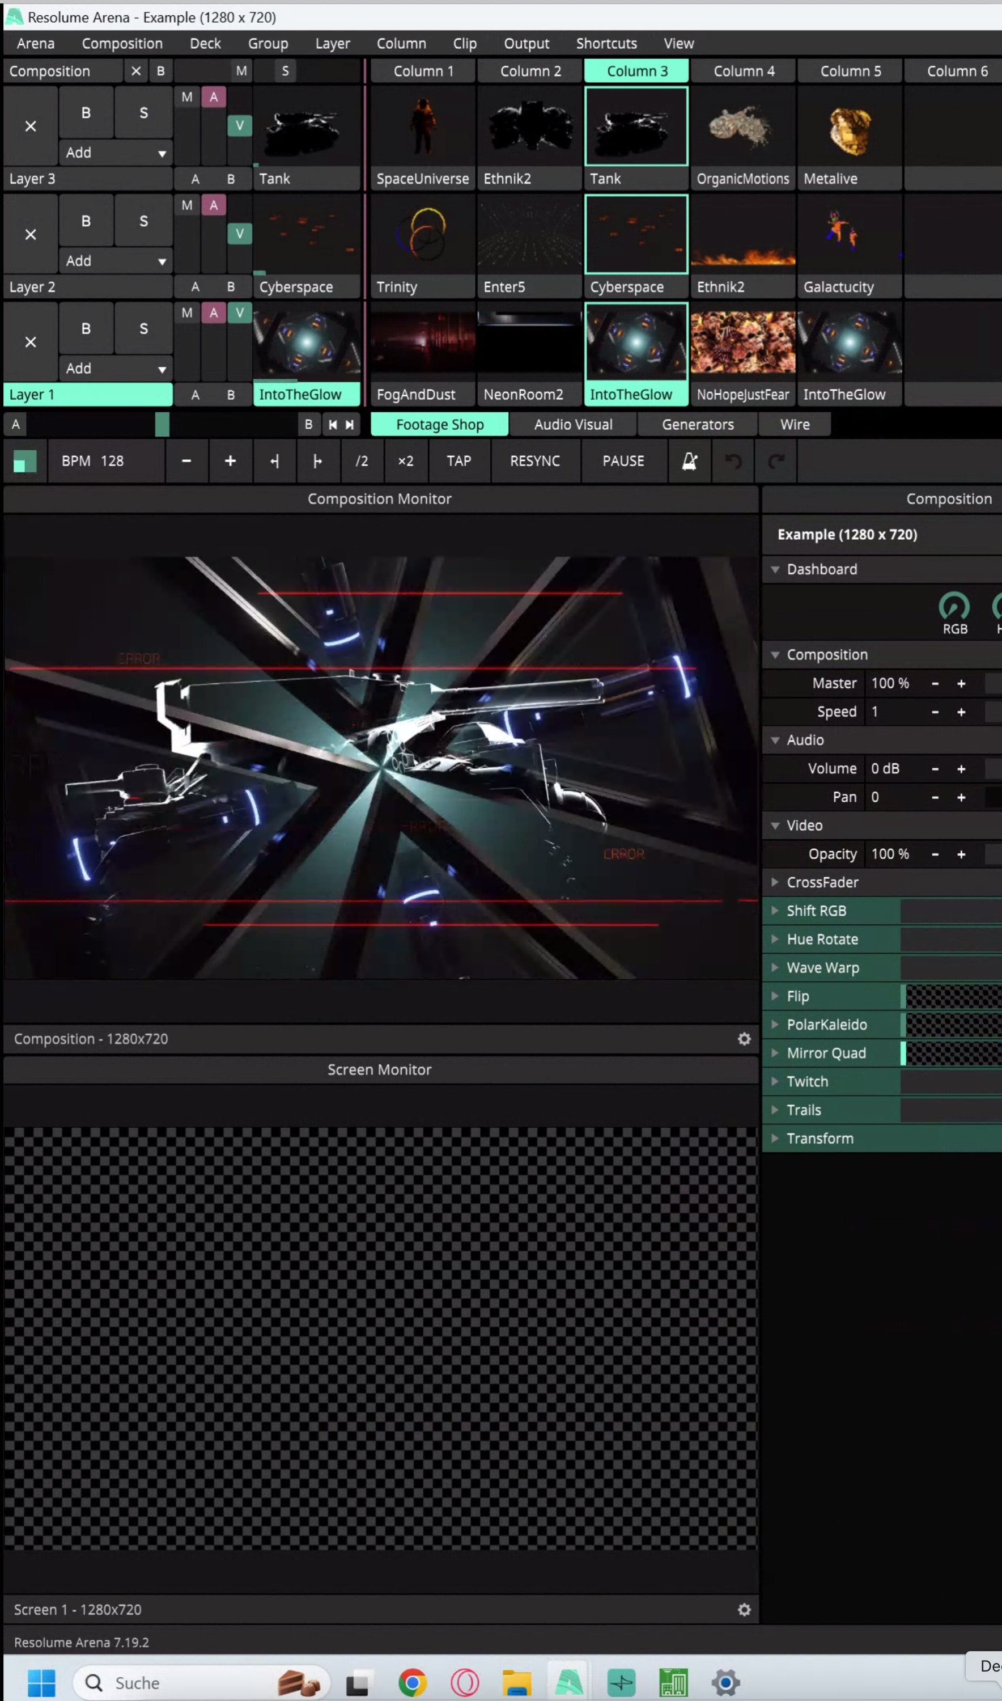Toggle the composition master M button
Screen dimensions: 1002x1701
pos(241,71)
